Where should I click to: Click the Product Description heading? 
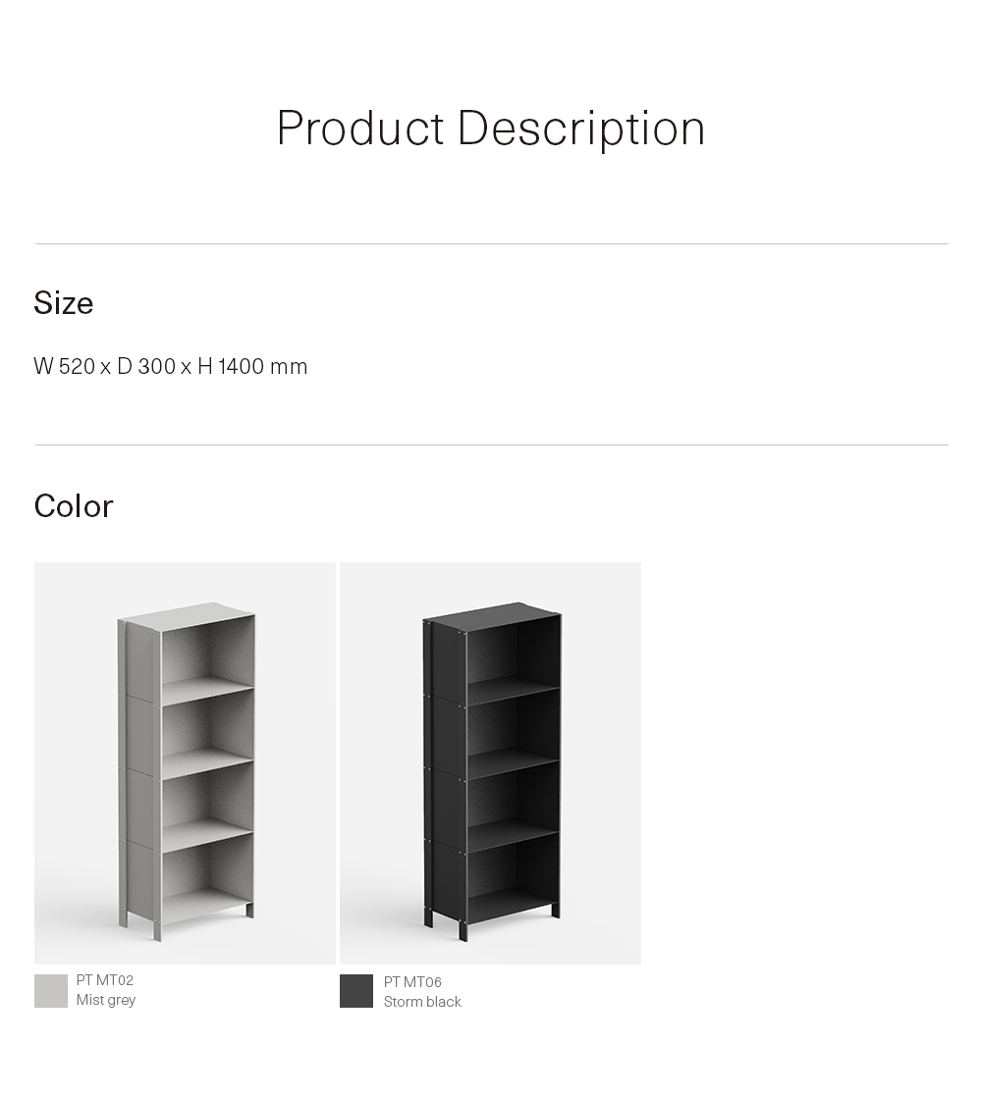pyautogui.click(x=491, y=129)
